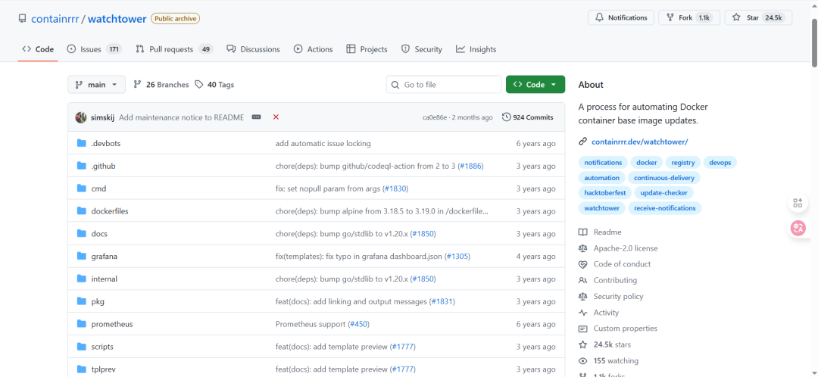This screenshot has width=818, height=377.
Task: Open the Issues tab
Action: 95,49
